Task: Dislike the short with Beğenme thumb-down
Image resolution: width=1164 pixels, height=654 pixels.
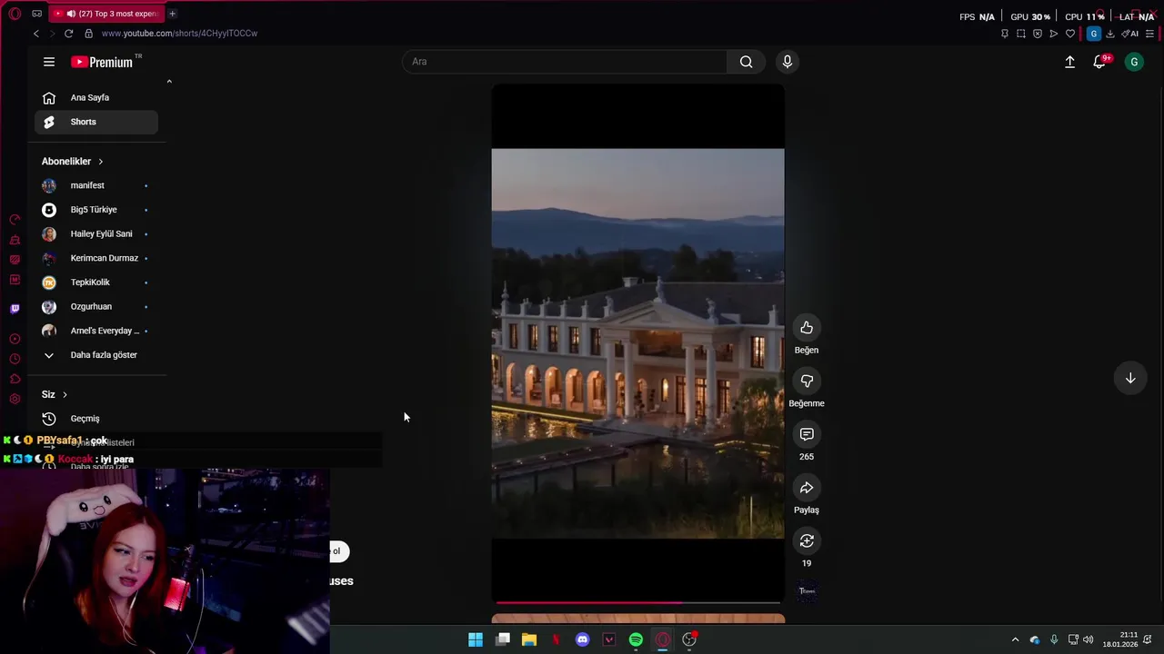Action: point(807,381)
